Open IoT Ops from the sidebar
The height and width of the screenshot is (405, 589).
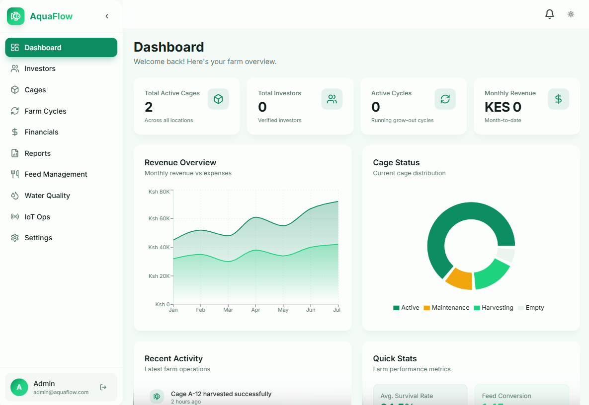point(61,217)
